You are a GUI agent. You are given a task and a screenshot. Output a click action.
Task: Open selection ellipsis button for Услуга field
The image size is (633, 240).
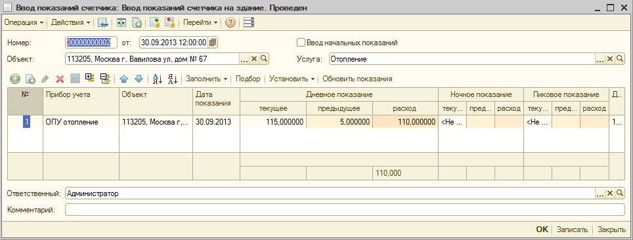600,59
